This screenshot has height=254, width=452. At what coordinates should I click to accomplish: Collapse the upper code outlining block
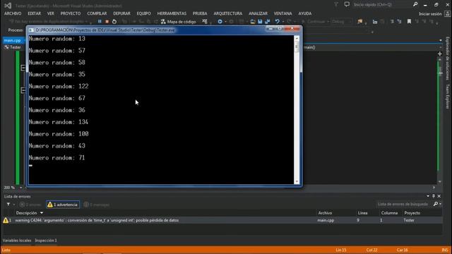pos(23,68)
